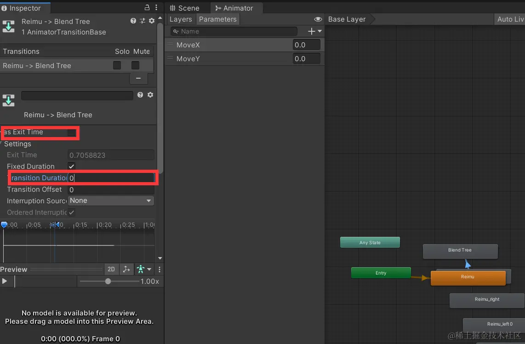Open settings gear in the Inspector header
The image size is (525, 344).
pos(152,21)
